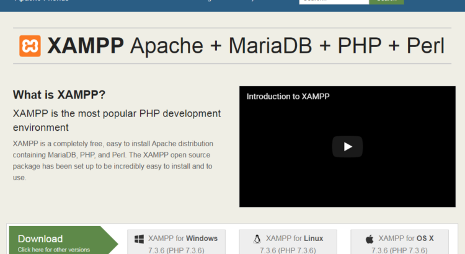Click the 'most popular PHP development environment' subheading

click(x=117, y=120)
